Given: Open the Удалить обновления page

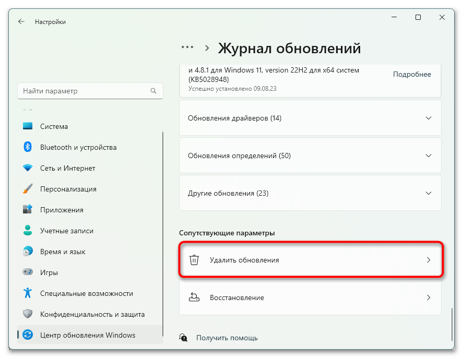Looking at the screenshot, I should tap(310, 260).
